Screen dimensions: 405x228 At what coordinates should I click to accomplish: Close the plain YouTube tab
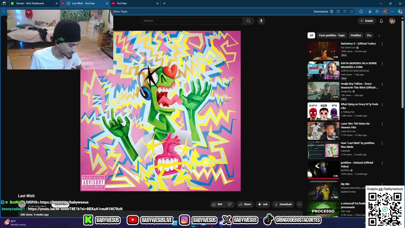point(157,3)
